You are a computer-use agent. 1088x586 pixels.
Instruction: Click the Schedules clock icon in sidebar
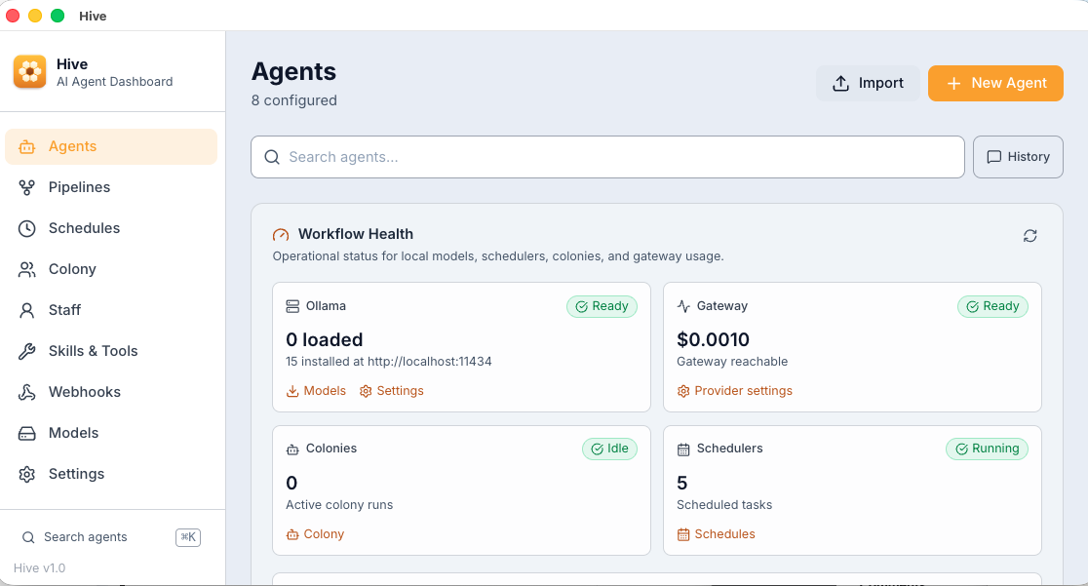(x=27, y=228)
